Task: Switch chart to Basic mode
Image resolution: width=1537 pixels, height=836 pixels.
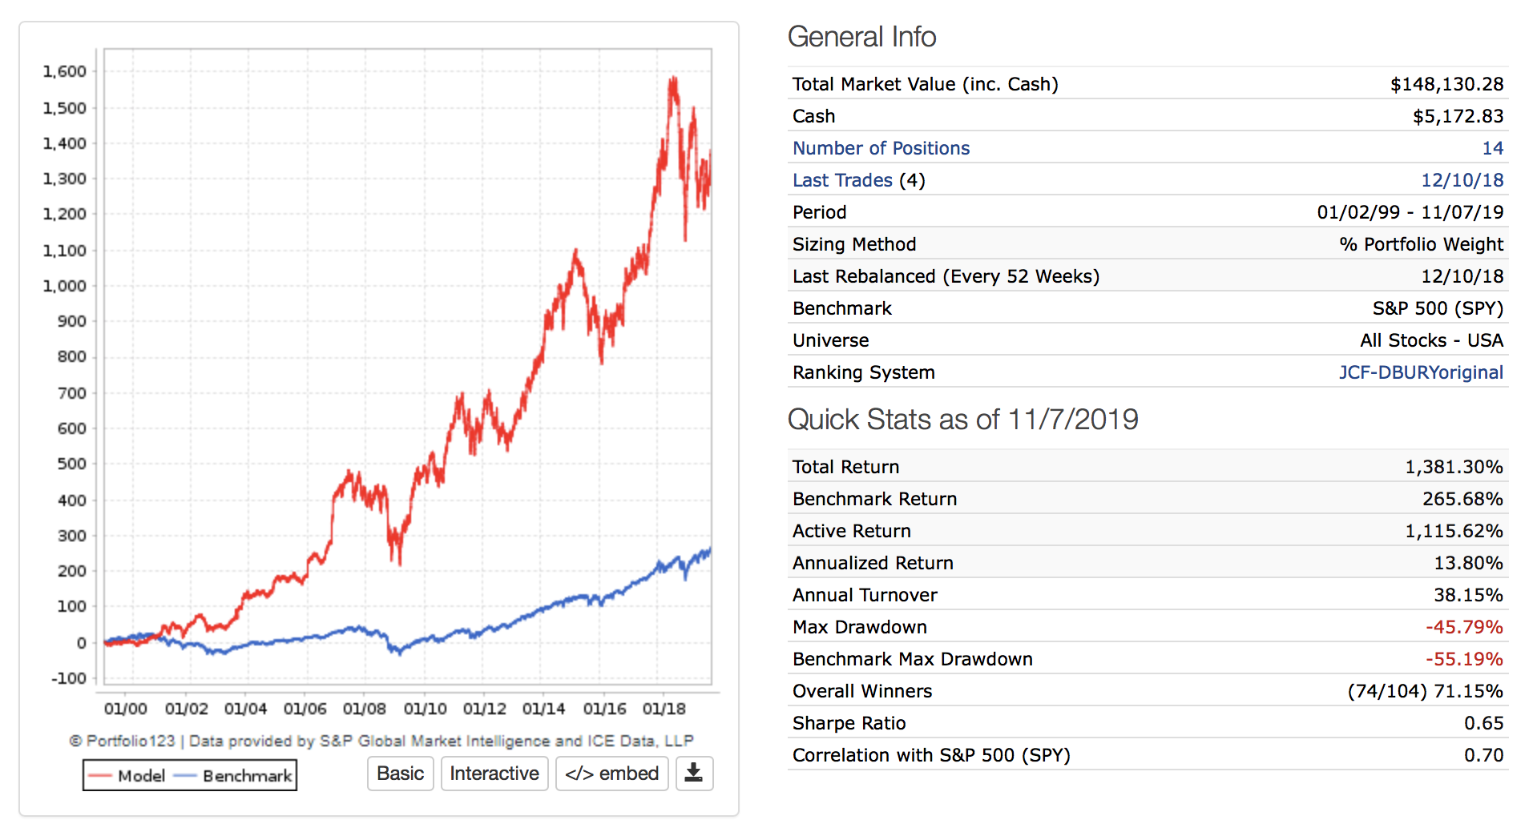Action: click(x=400, y=774)
